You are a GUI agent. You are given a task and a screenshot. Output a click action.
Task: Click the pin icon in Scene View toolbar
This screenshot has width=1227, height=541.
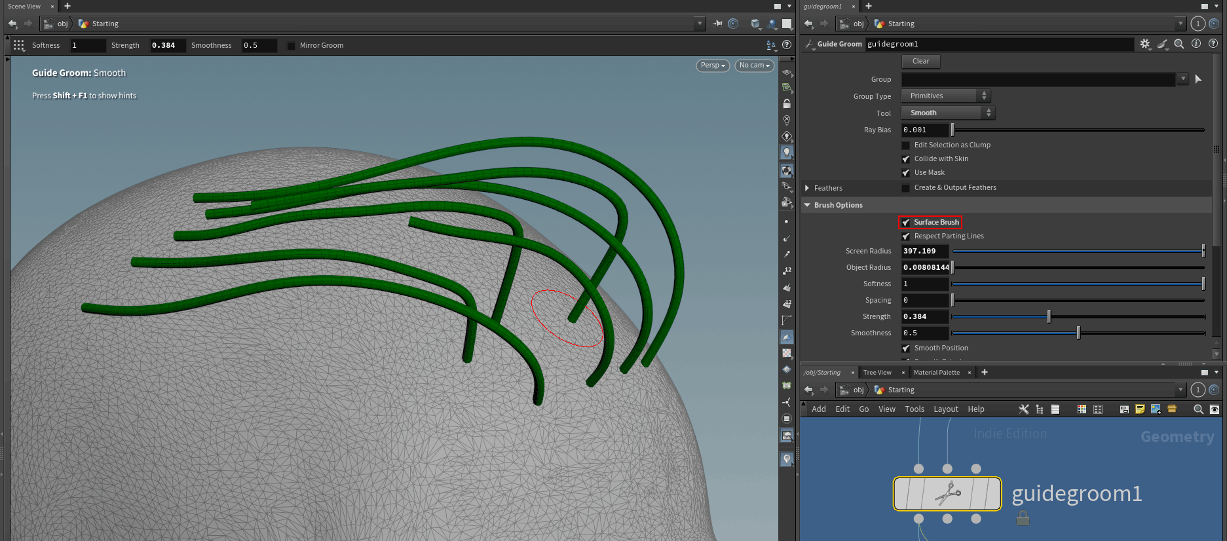(x=718, y=24)
